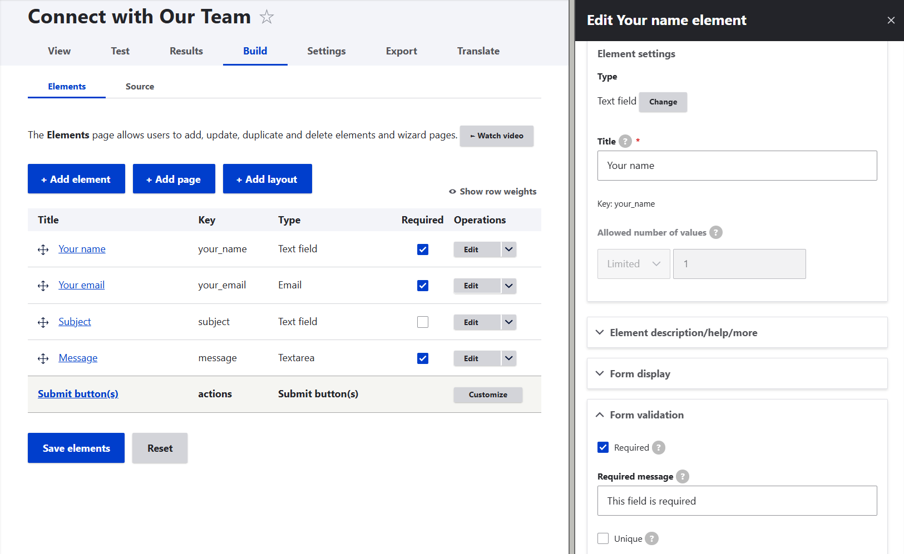Click drag handle icon for Your name row
The width and height of the screenshot is (904, 554).
(43, 249)
